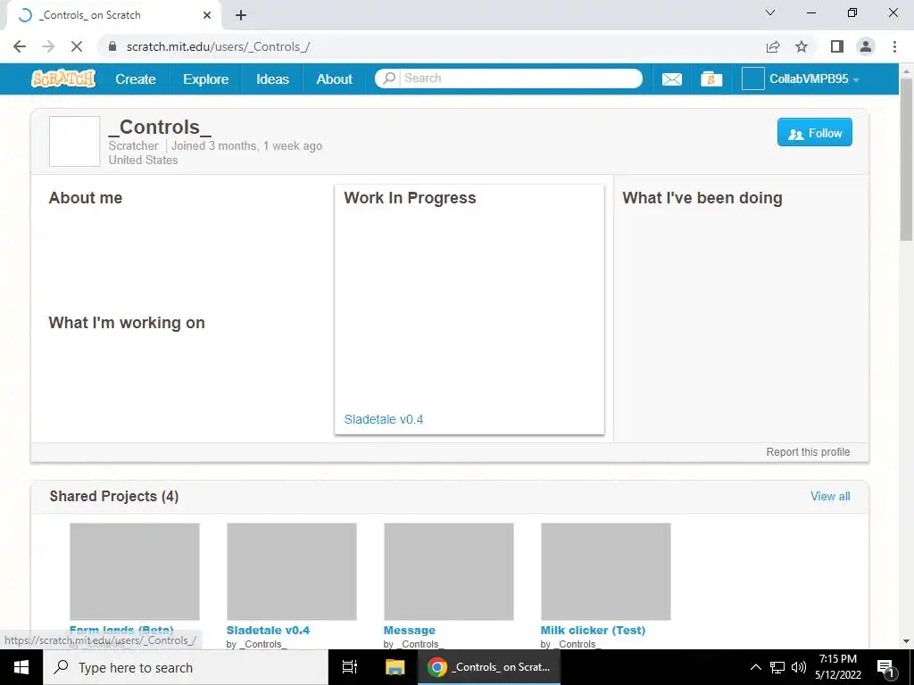The height and width of the screenshot is (685, 914).
Task: Click the Follow button
Action: click(814, 132)
